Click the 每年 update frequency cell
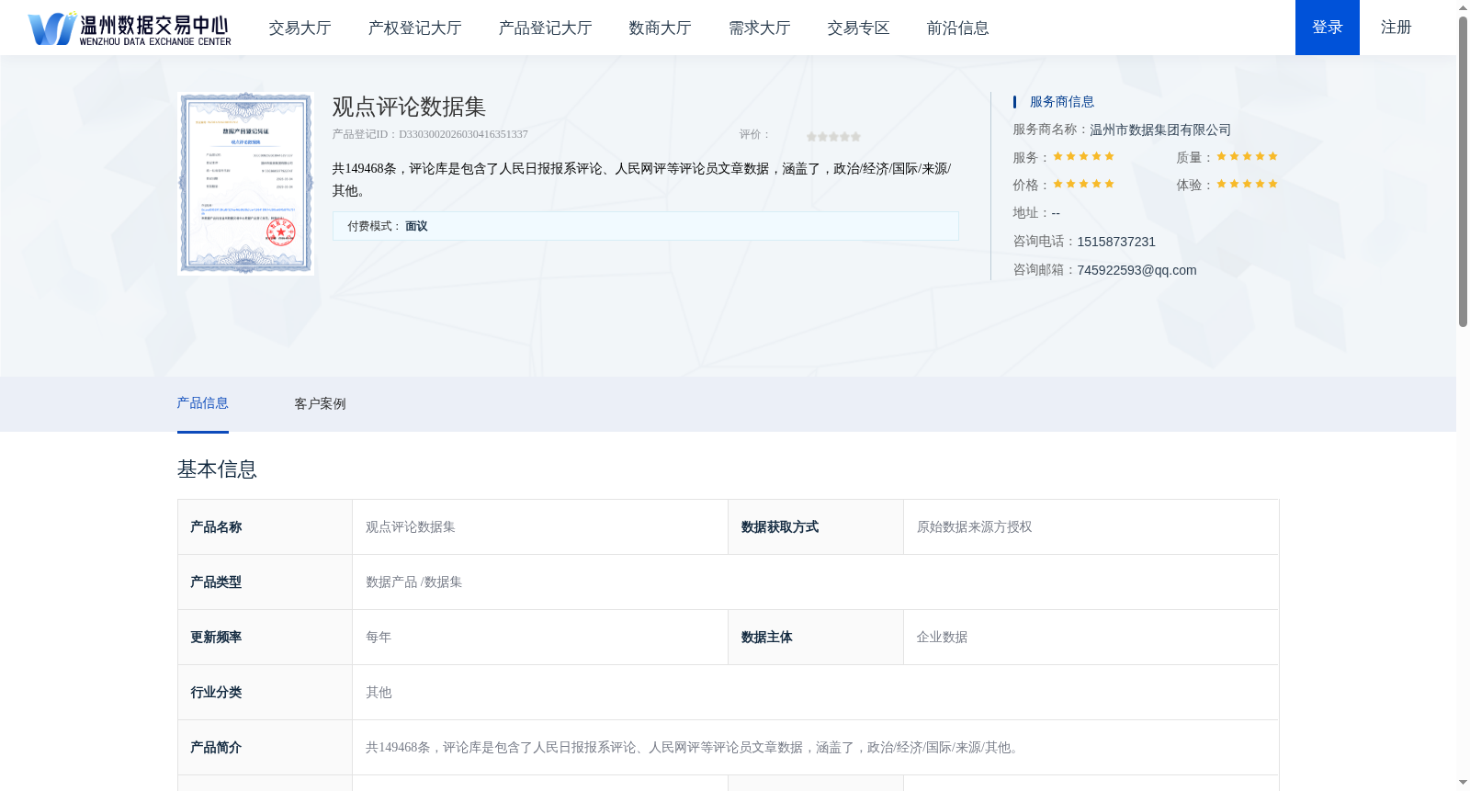This screenshot has width=1470, height=791. tap(539, 638)
